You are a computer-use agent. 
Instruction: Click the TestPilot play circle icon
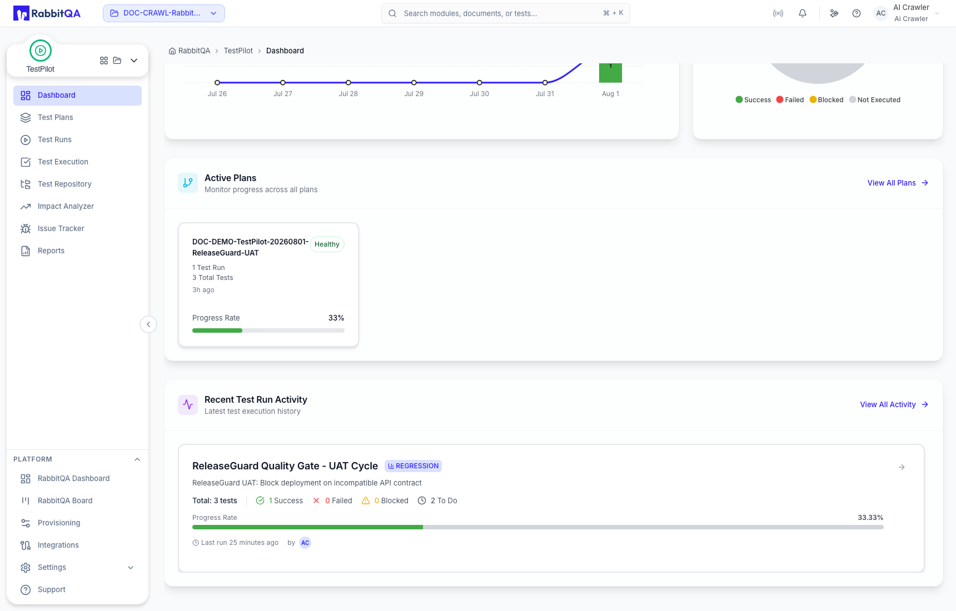(x=41, y=51)
